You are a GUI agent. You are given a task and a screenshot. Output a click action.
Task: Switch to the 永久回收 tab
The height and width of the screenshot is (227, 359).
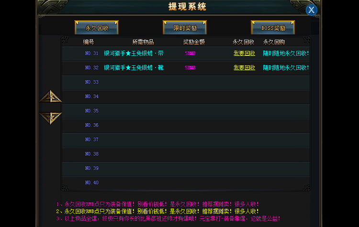tap(96, 28)
